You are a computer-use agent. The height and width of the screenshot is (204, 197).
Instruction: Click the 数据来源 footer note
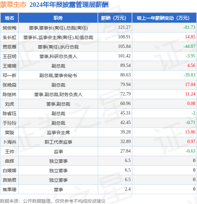pyautogui.click(x=53, y=201)
